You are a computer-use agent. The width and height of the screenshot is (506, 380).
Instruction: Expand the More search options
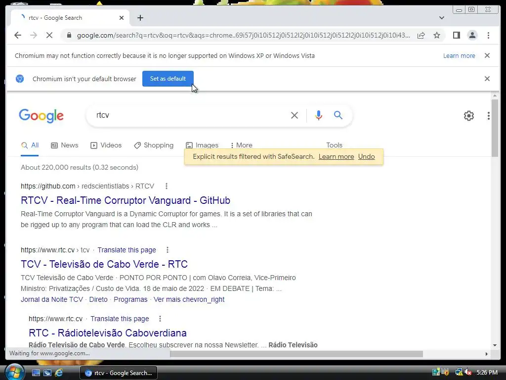pos(241,145)
